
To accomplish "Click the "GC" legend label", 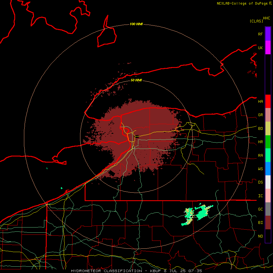I will pos(260,209).
